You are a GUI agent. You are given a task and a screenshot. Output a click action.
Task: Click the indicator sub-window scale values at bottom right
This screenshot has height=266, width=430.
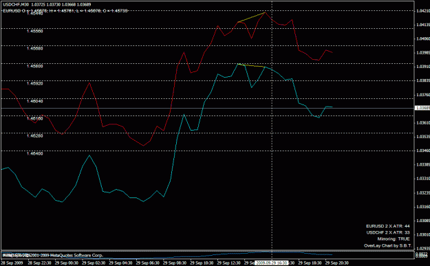[422, 255]
